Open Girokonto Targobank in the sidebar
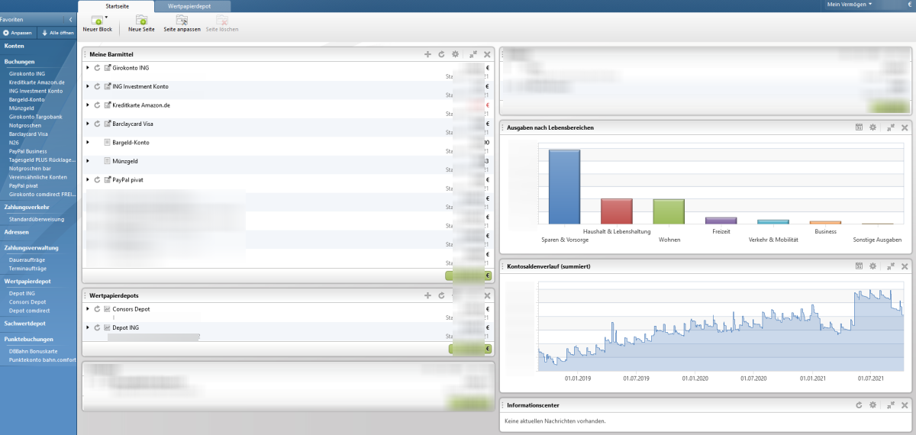 (36, 116)
